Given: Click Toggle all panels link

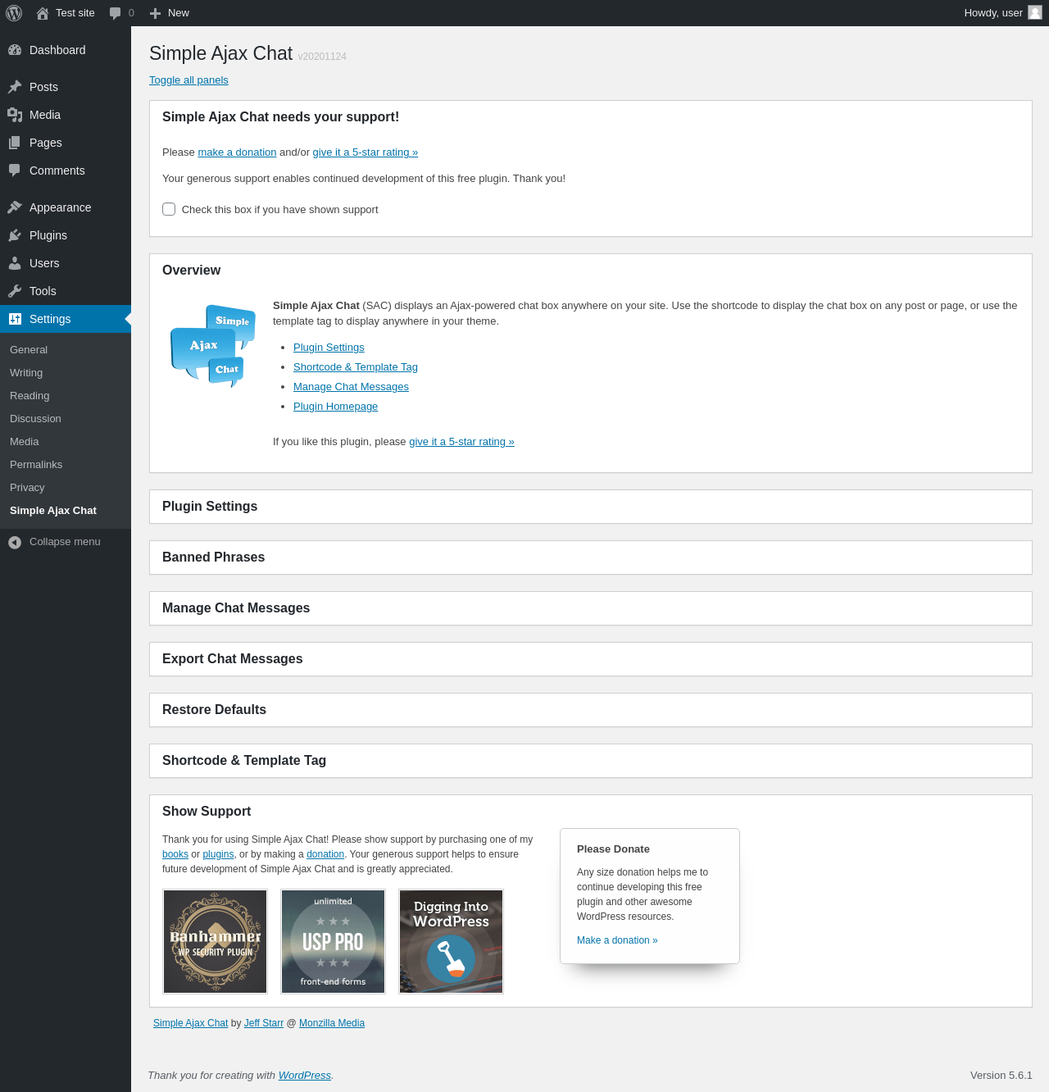Looking at the screenshot, I should point(188,80).
